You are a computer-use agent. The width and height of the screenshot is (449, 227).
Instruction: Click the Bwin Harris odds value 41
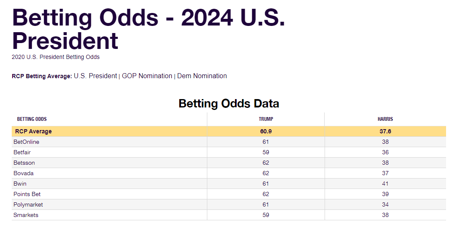coord(385,184)
